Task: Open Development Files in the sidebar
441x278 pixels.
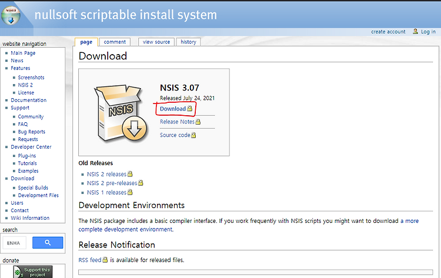Action: [38, 195]
